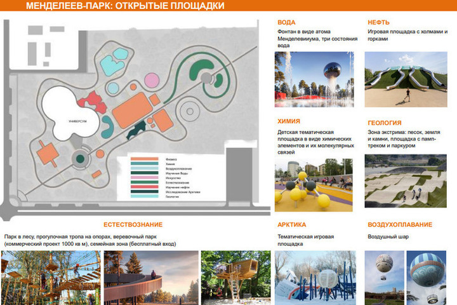Click the dark Исследование Арктики legend swatch

(x=144, y=192)
